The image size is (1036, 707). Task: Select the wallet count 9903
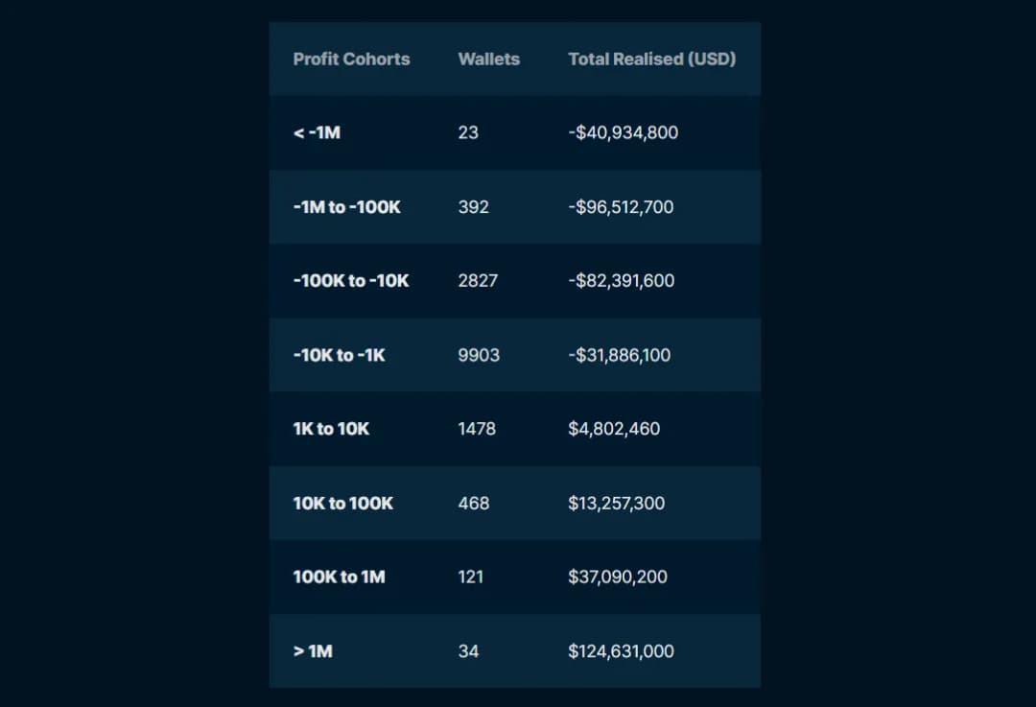[x=479, y=355]
